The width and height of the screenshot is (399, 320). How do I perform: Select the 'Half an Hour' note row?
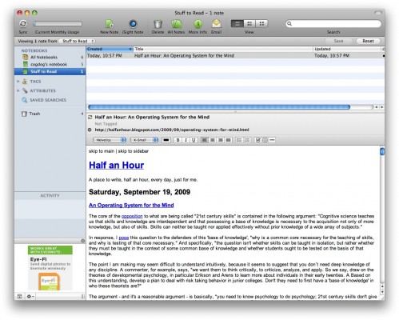tap(235, 55)
